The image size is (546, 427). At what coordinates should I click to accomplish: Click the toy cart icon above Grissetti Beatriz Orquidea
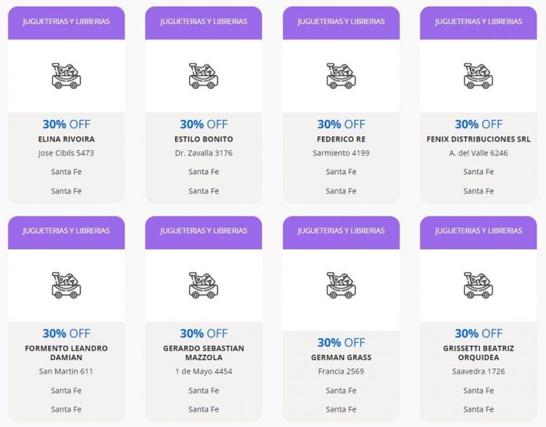(x=478, y=285)
